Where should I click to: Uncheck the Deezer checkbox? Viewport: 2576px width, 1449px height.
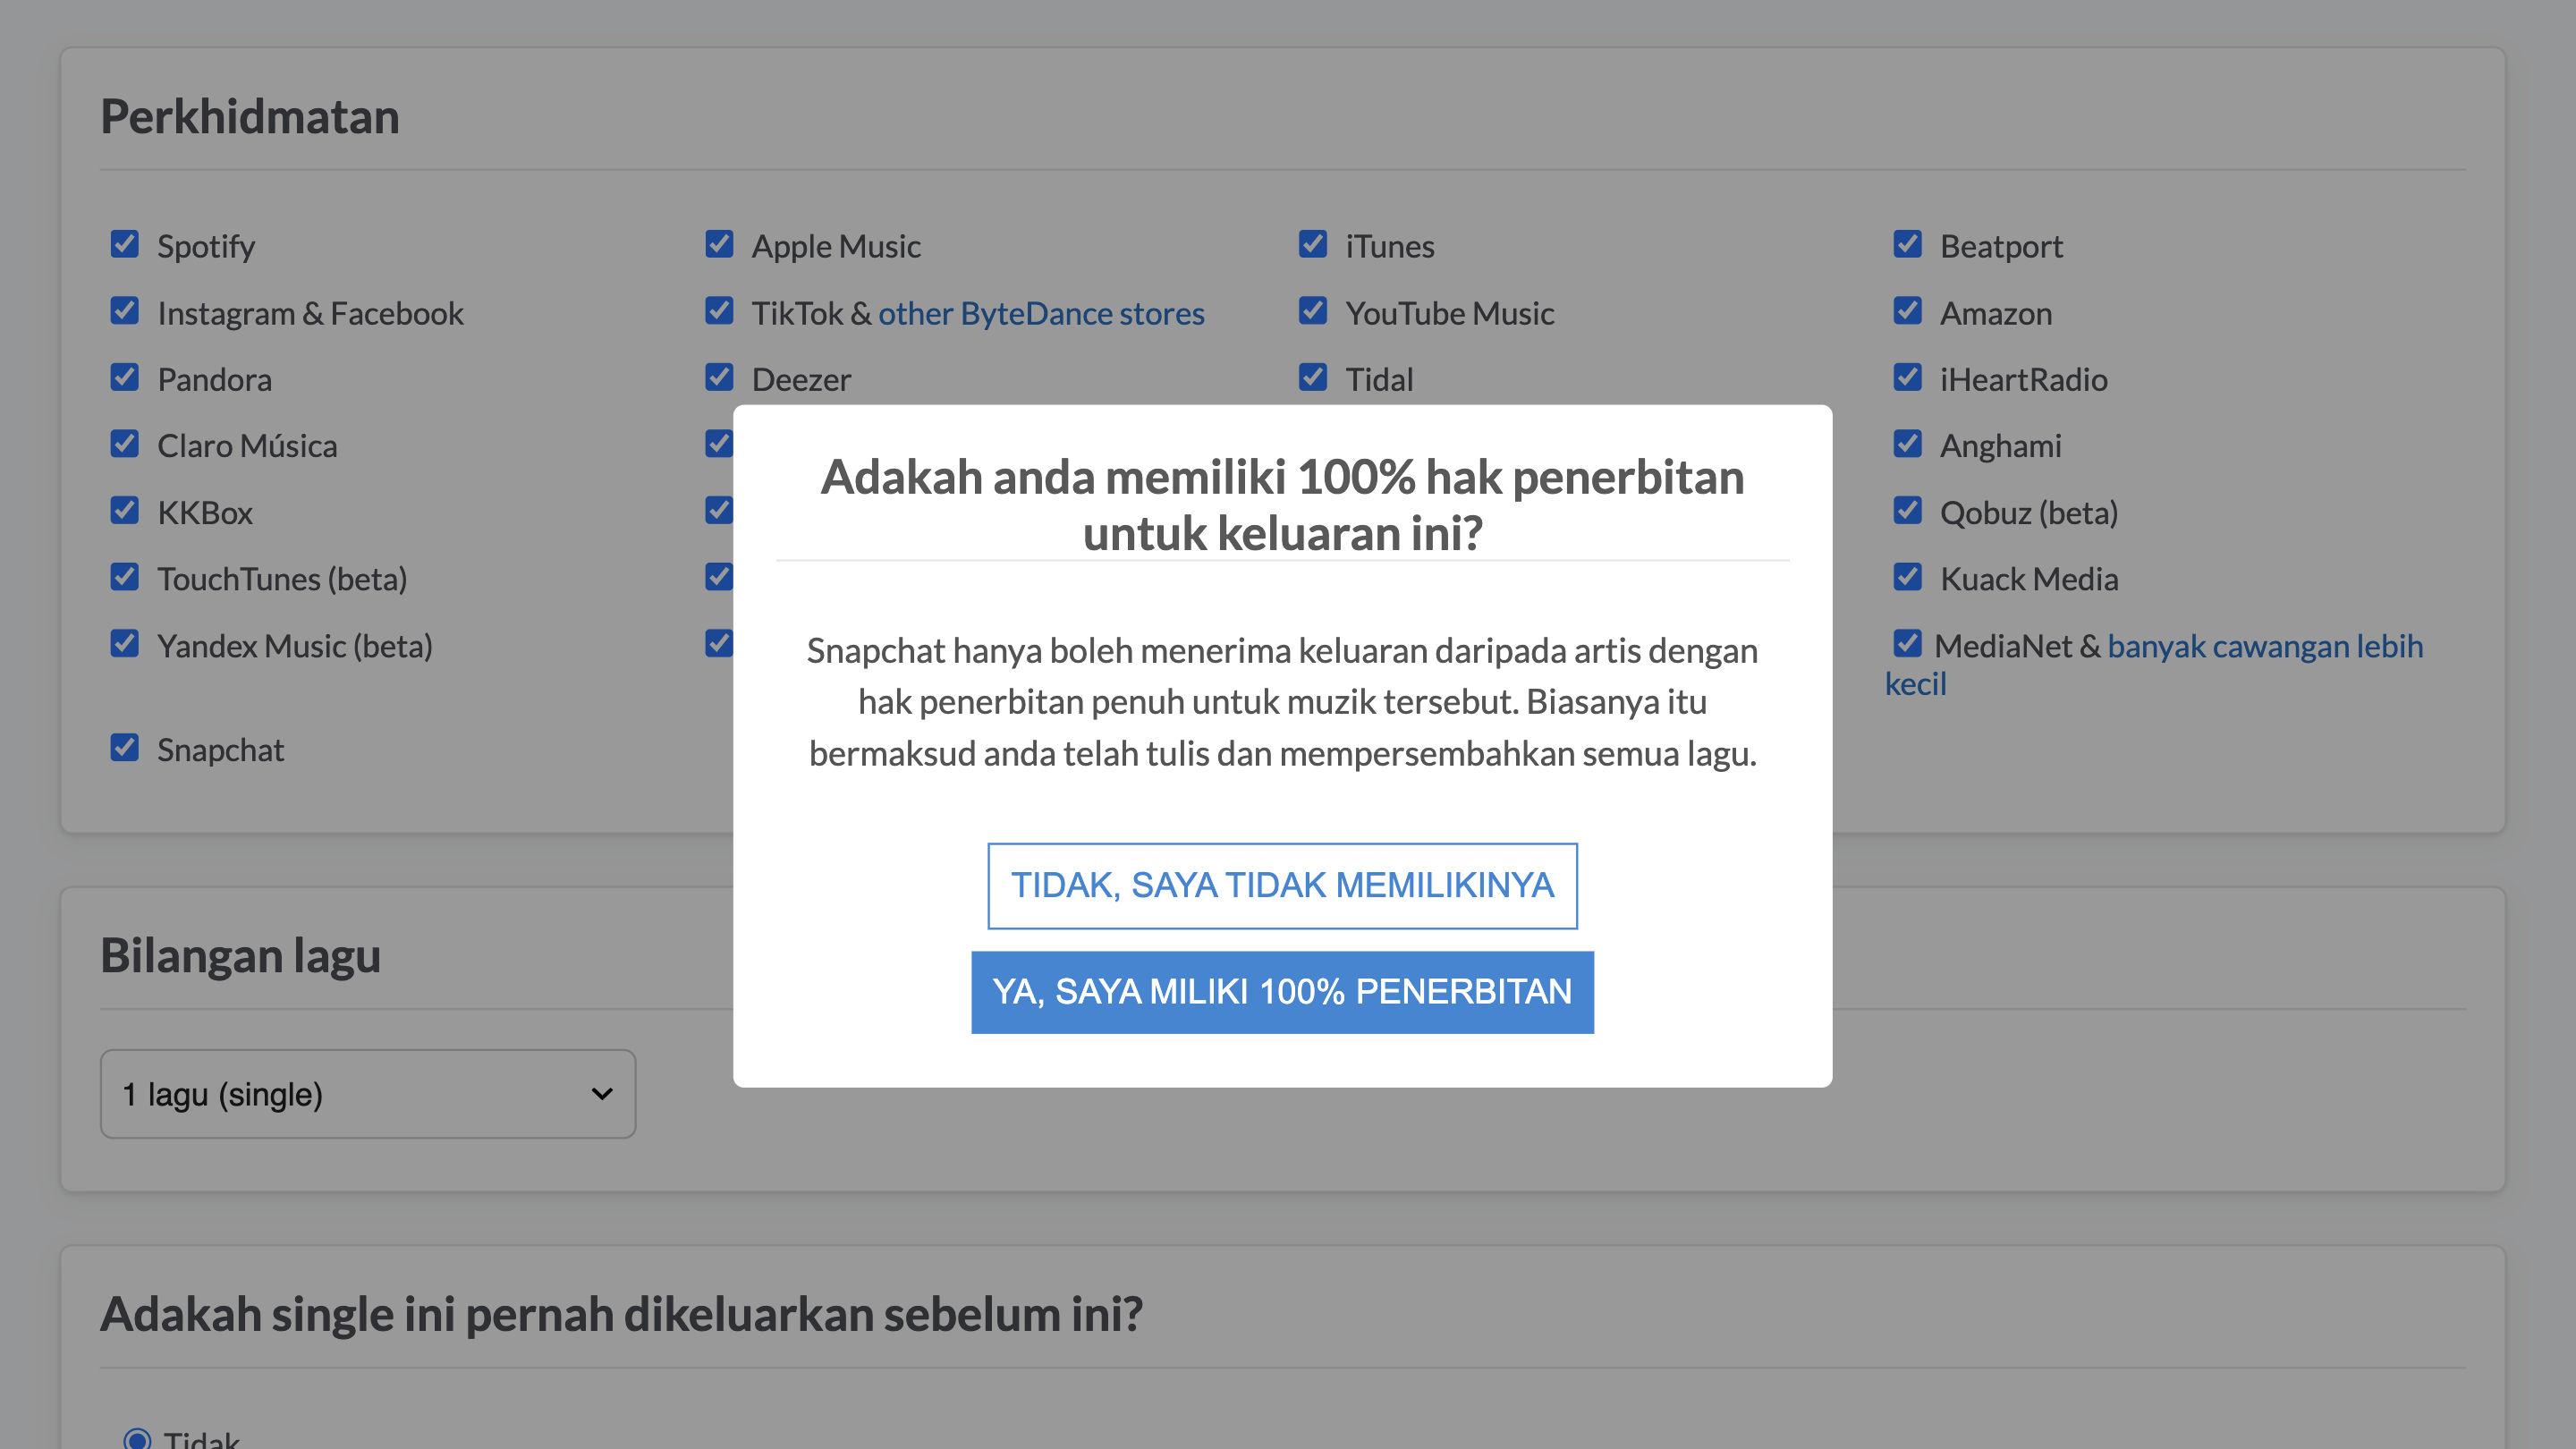(719, 377)
